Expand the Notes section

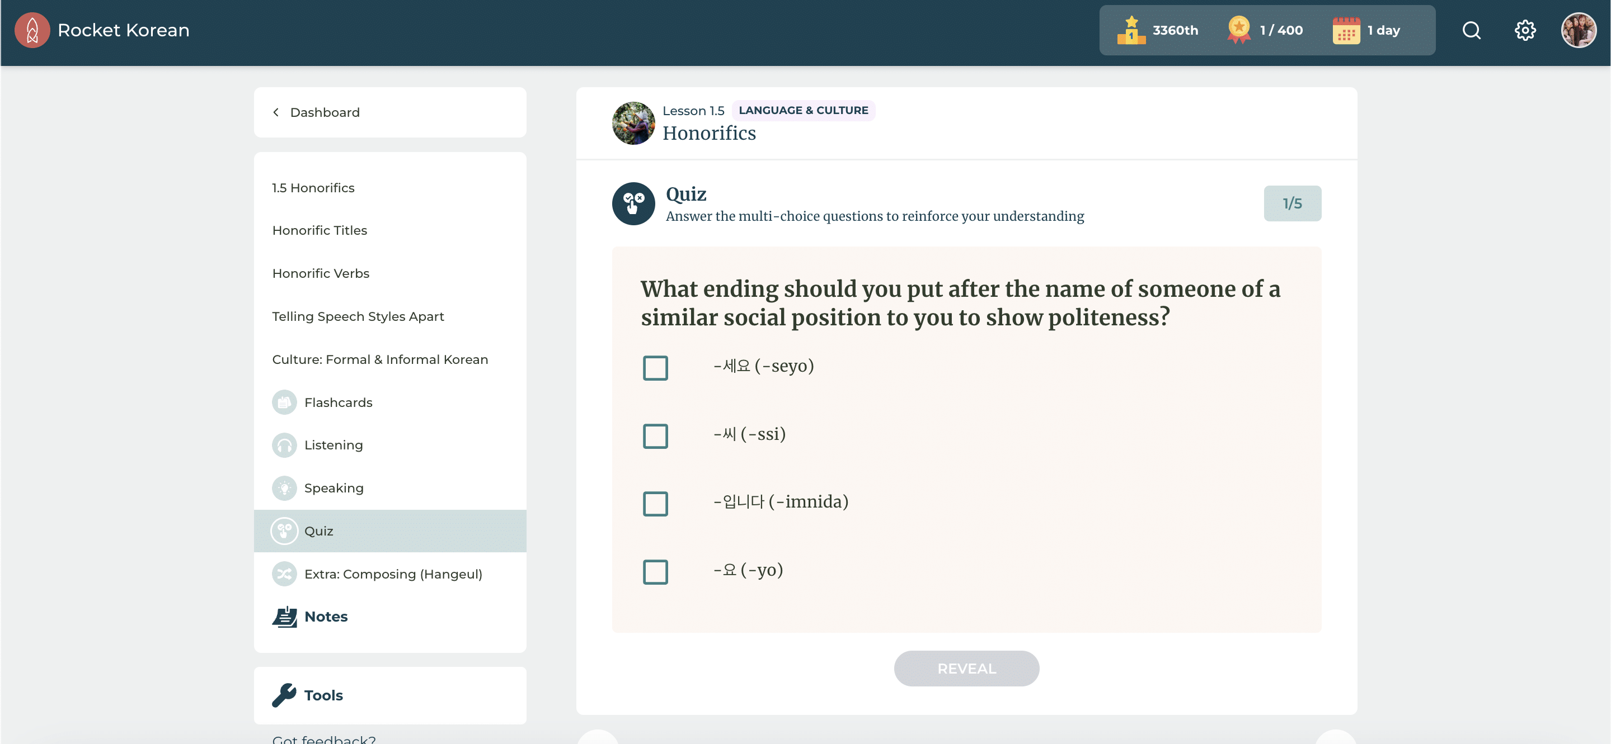(325, 617)
